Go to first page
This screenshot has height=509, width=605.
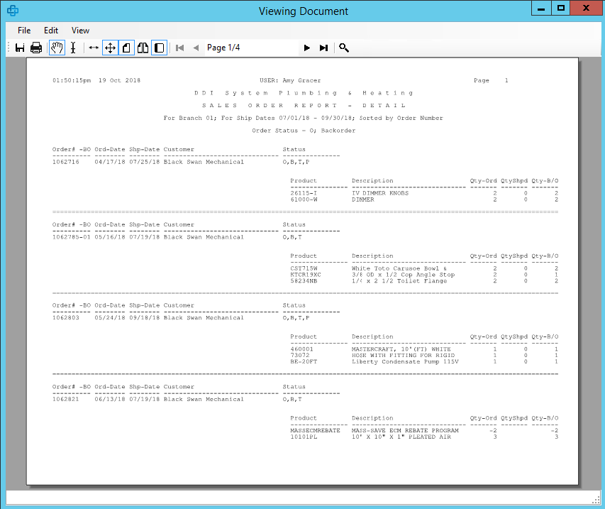(x=180, y=48)
